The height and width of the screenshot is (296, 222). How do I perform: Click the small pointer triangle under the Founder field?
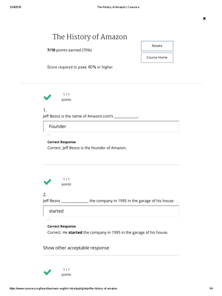(49, 134)
